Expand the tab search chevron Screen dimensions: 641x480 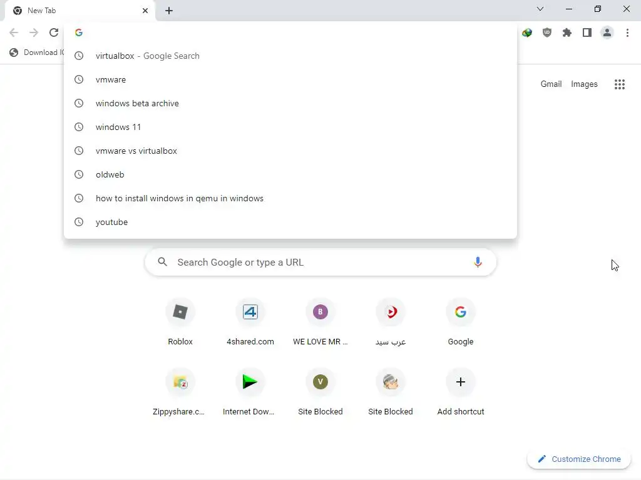540,9
